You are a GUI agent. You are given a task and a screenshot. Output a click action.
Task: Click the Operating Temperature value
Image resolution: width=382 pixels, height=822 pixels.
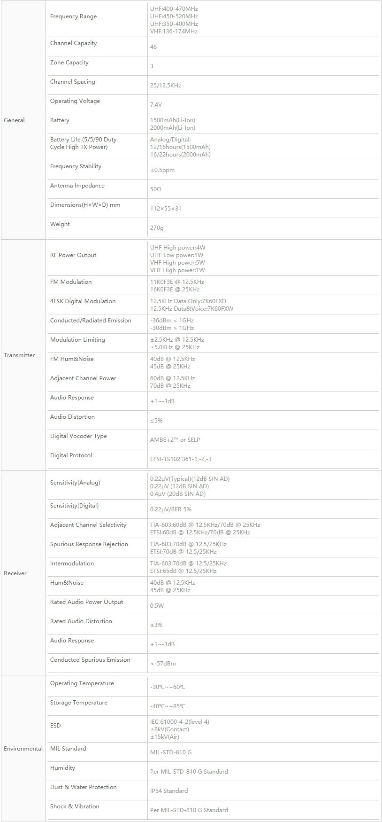[x=168, y=687]
